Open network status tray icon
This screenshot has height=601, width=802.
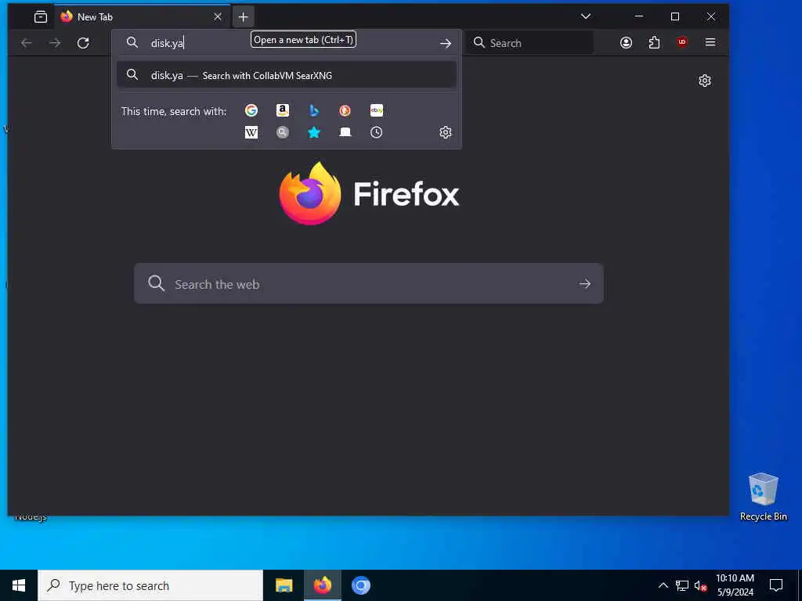pos(682,585)
